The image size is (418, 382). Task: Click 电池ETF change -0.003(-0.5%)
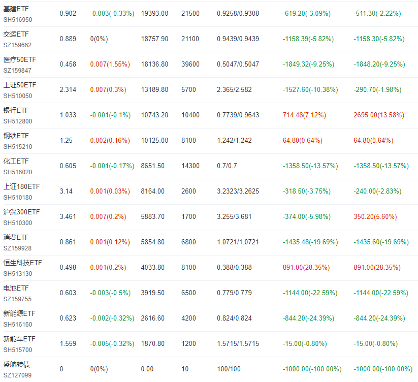click(110, 293)
